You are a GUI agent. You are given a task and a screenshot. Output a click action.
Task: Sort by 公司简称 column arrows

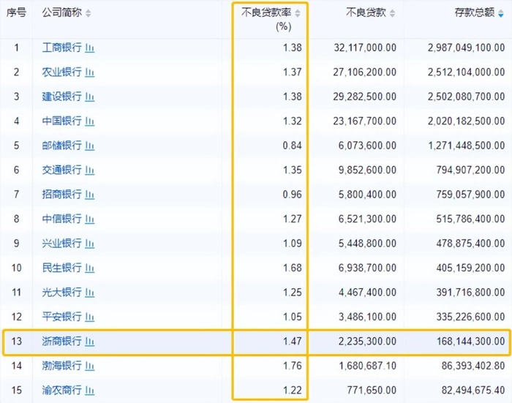[89, 14]
